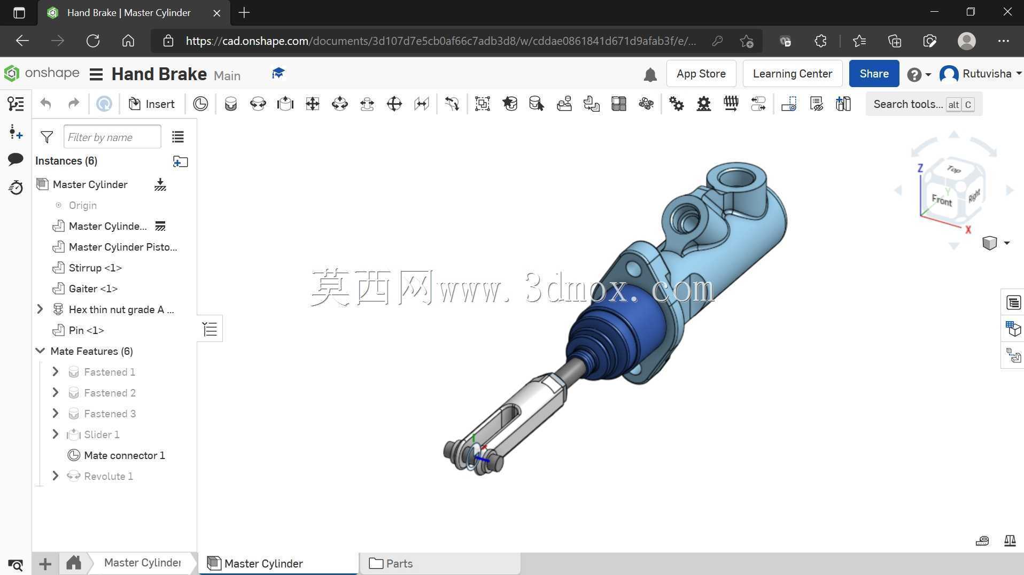The width and height of the screenshot is (1024, 575).
Task: Select the Master Cylinder assembly tab
Action: point(278,563)
